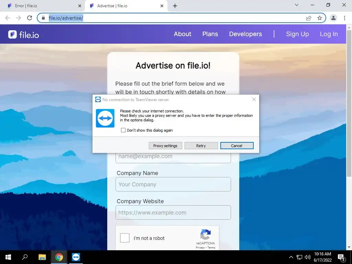Open the About nav link
352x264 pixels.
[x=183, y=34]
